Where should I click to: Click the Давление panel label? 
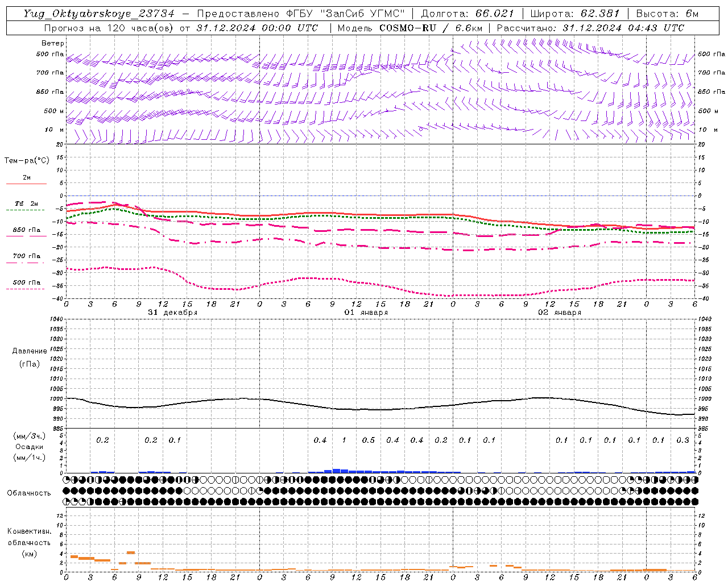[x=30, y=351]
